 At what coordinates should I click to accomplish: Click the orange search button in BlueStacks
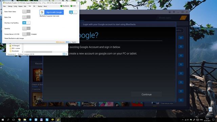pyautogui.click(x=183, y=18)
